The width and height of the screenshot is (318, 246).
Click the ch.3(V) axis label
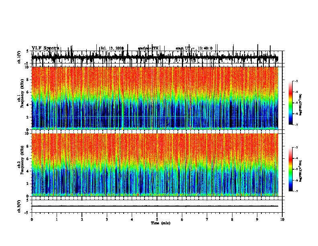pos(19,206)
